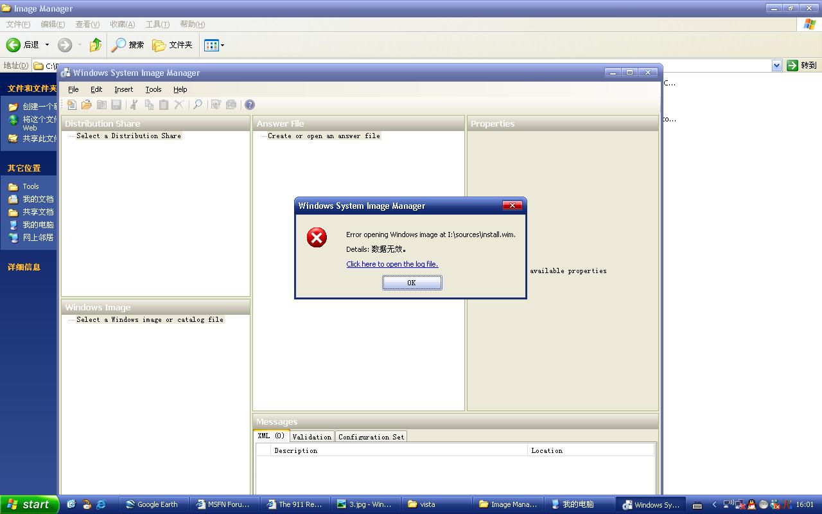Viewport: 822px width, 514px height.
Task: Switch to the vista folder taskbar button
Action: [435, 504]
